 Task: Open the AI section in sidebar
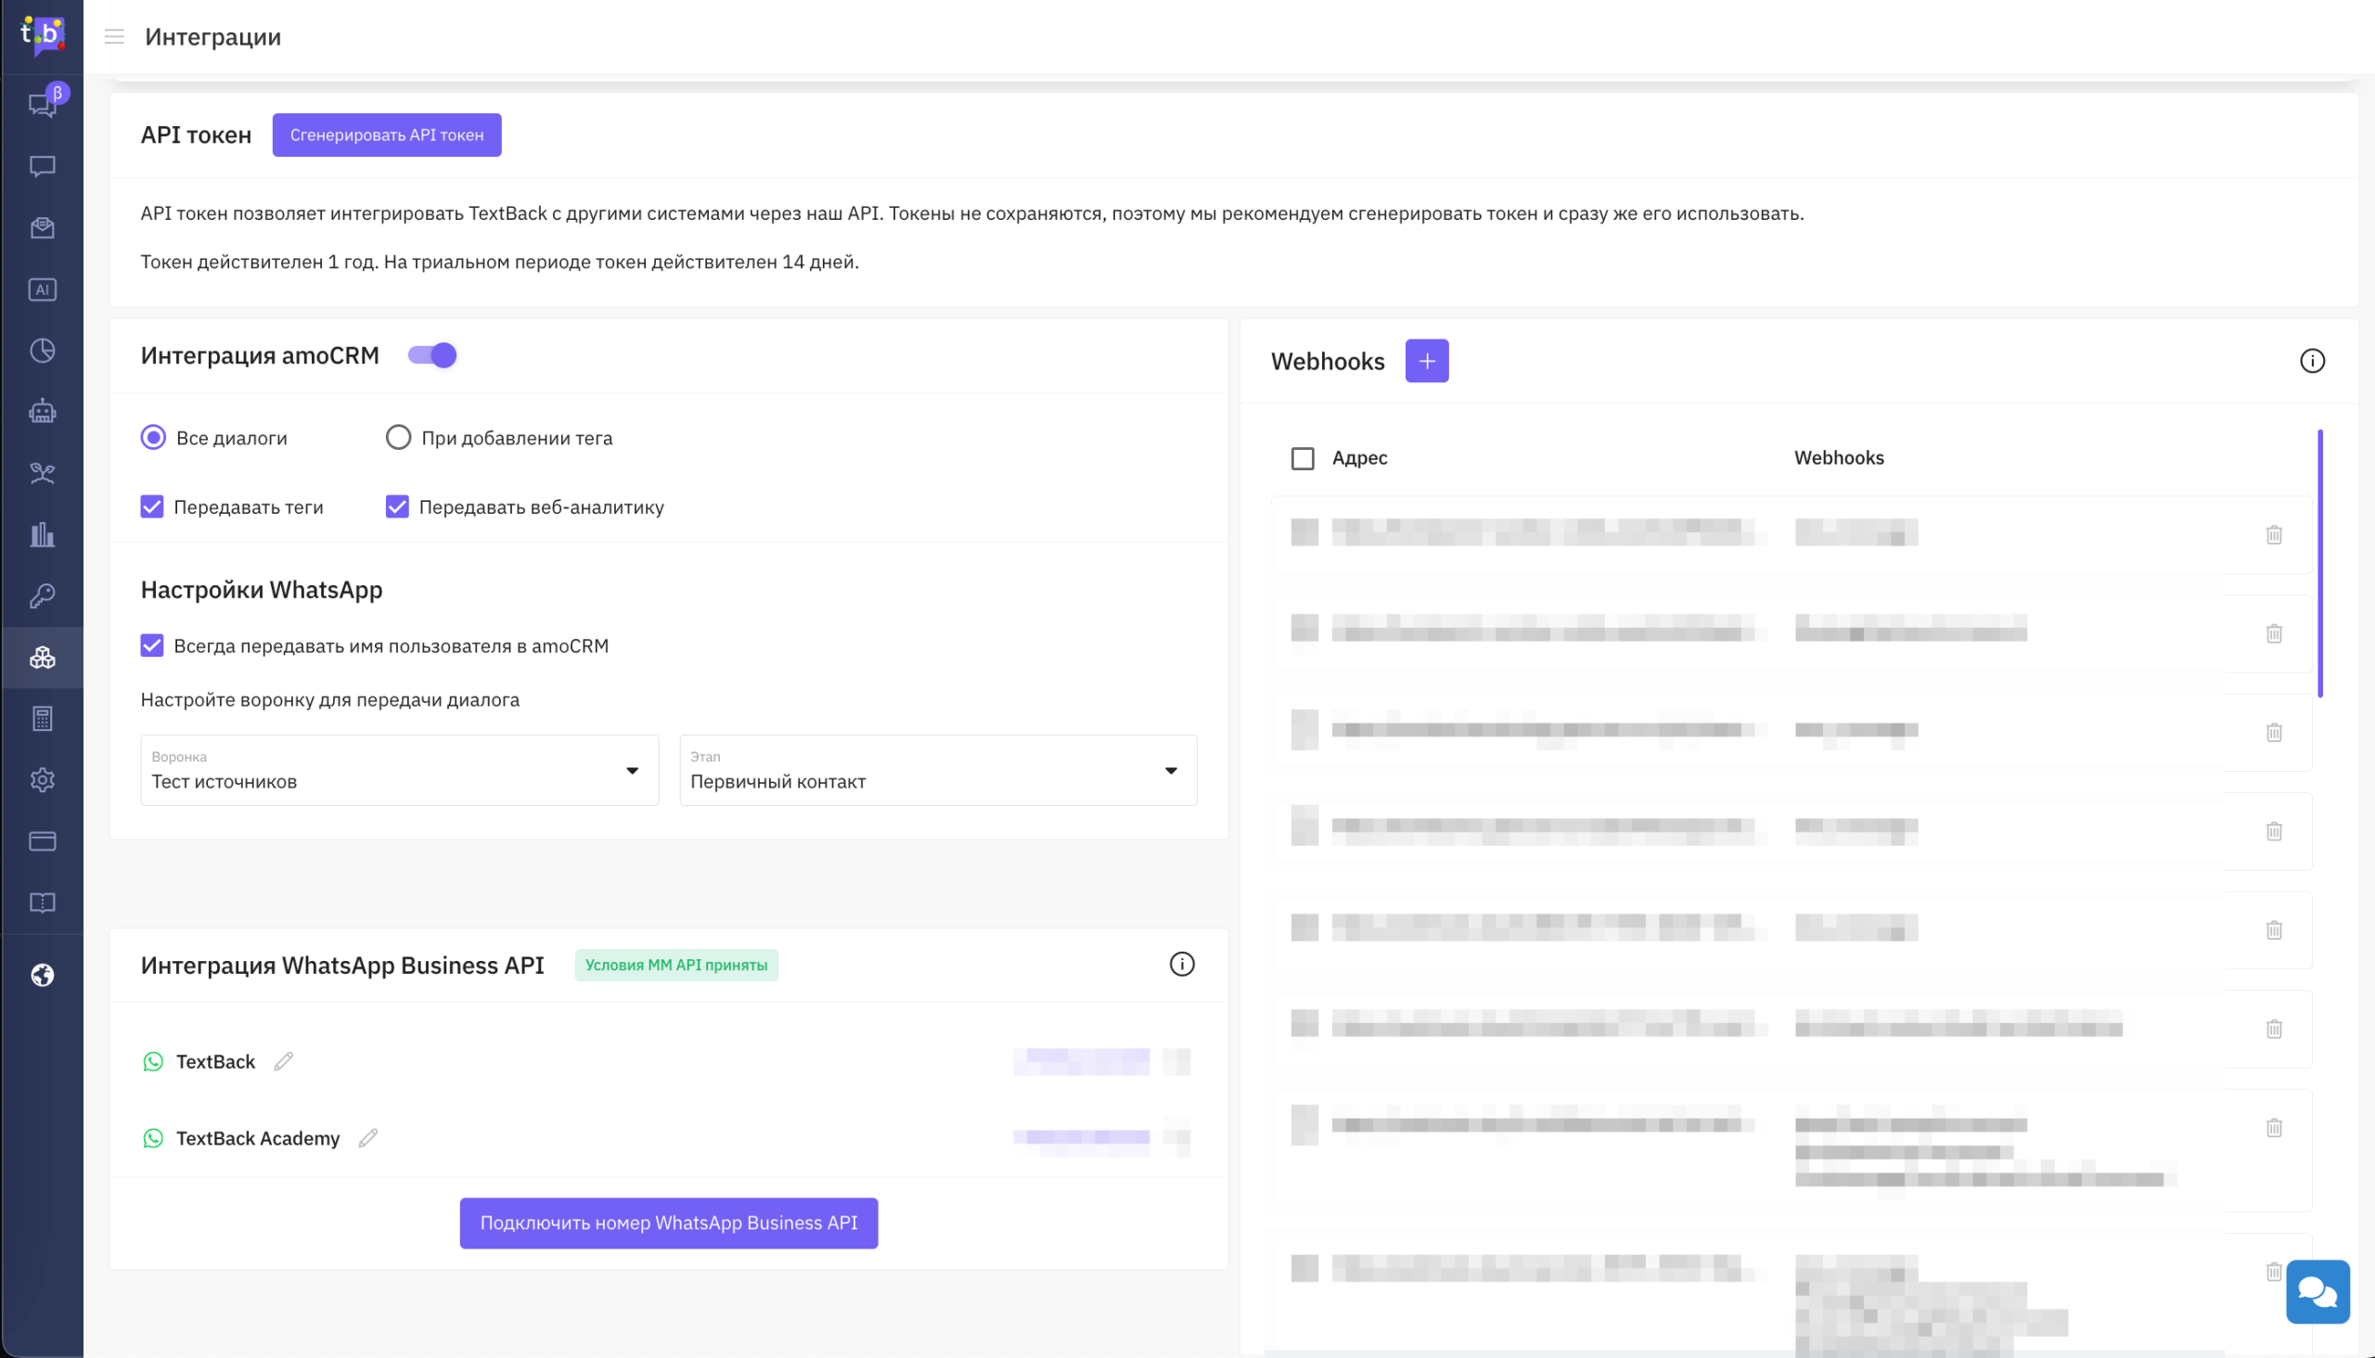[x=42, y=290]
